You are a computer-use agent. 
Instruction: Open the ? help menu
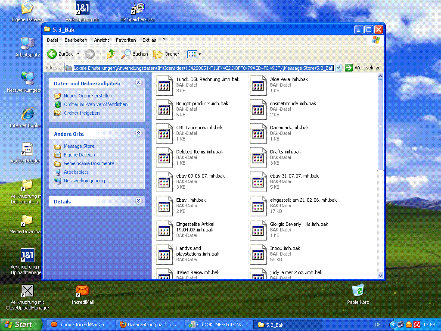[x=164, y=40]
